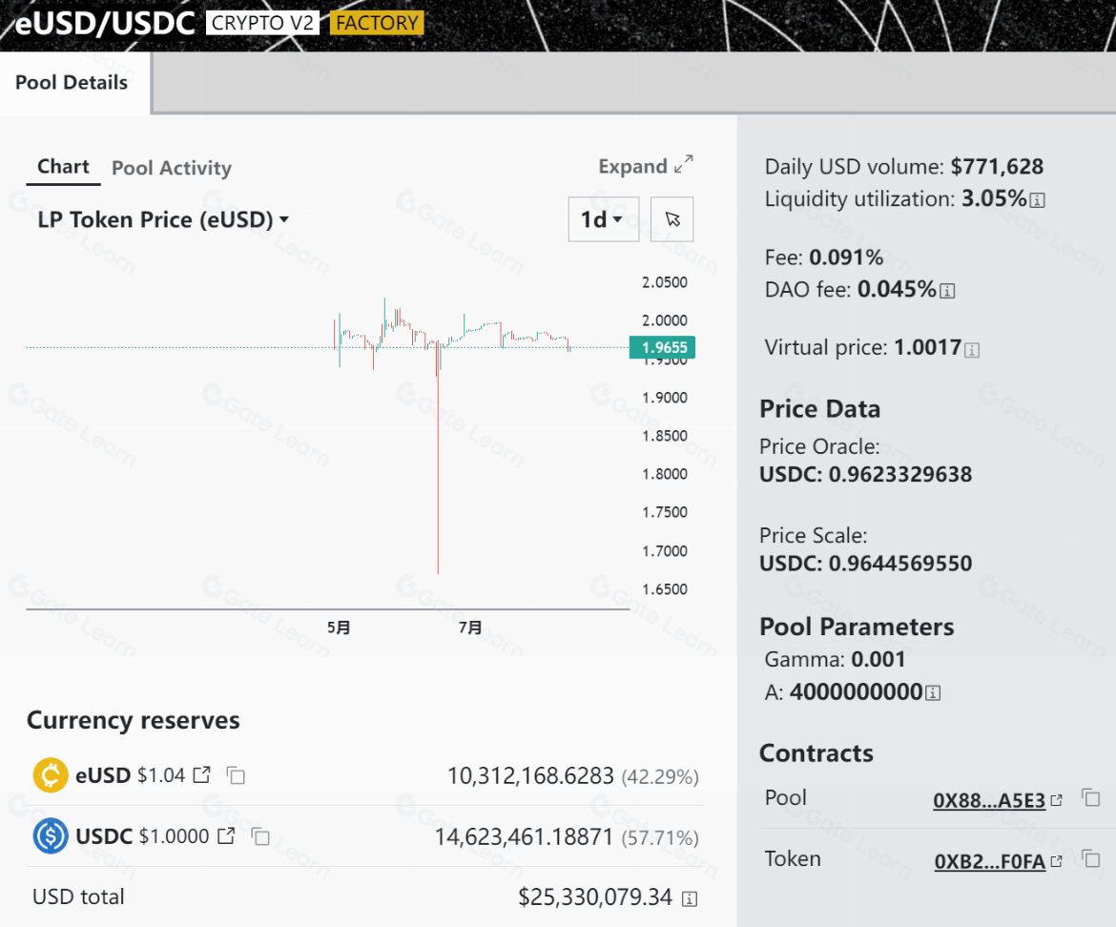Copy the eUSD token address
Viewport: 1116px width, 927px height.
237,775
